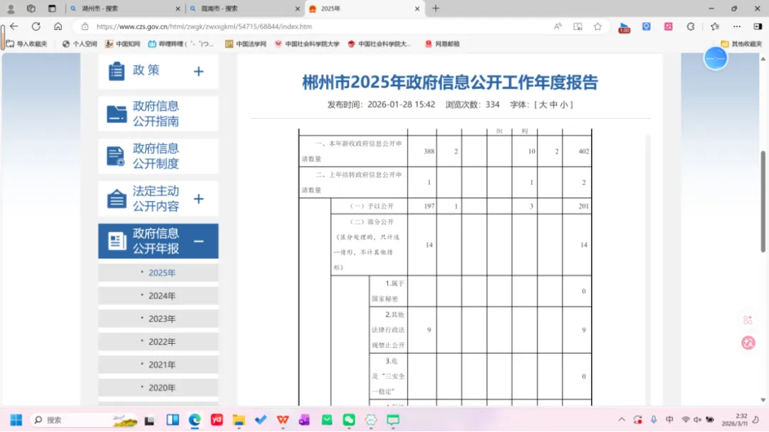This screenshot has height=432, width=769.
Task: Select the 2021年 annual report
Action: (x=158, y=365)
